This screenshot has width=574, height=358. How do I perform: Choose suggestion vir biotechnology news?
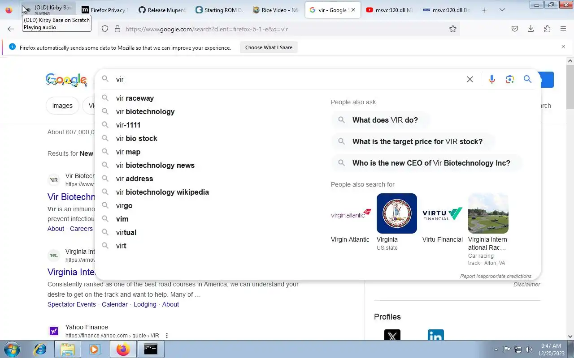pos(155,165)
